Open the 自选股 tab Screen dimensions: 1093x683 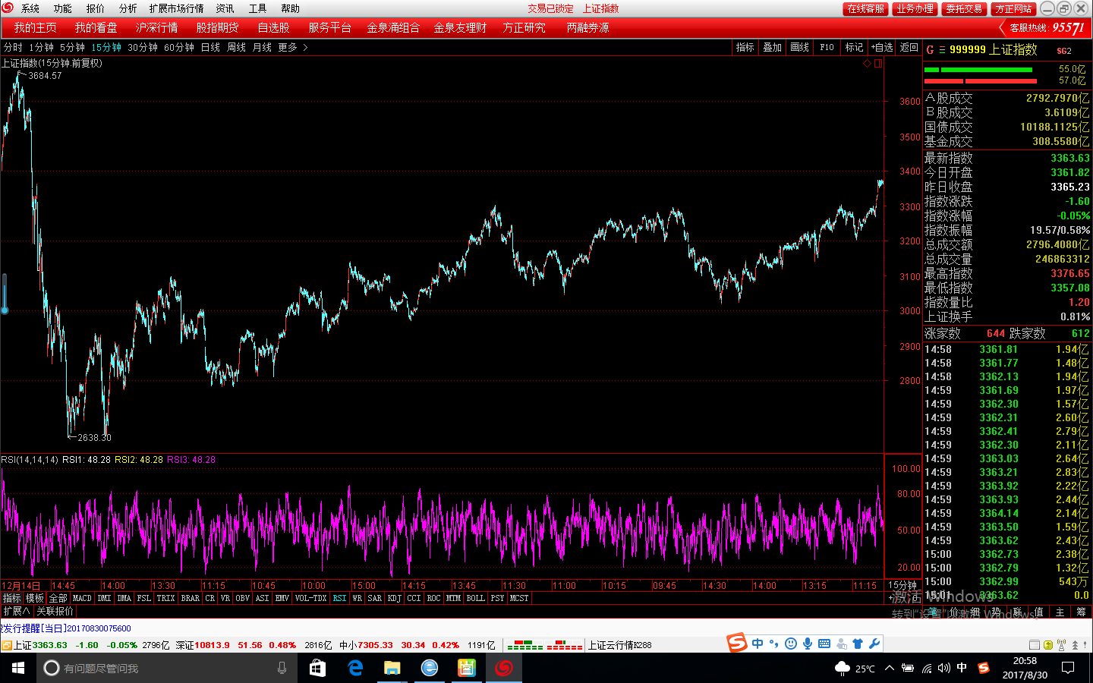click(x=273, y=27)
